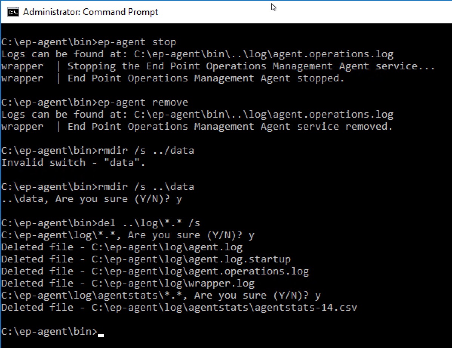Click the 'ep-agent stop' command text
This screenshot has width=452, height=348.
pyautogui.click(x=137, y=42)
